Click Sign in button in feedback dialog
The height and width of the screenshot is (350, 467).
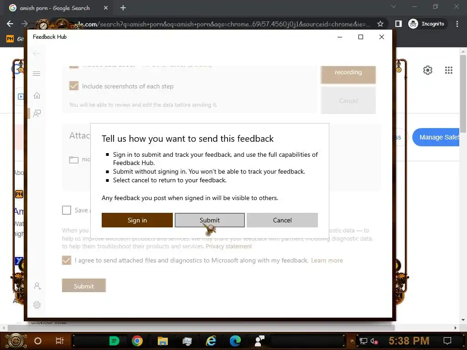(x=137, y=220)
